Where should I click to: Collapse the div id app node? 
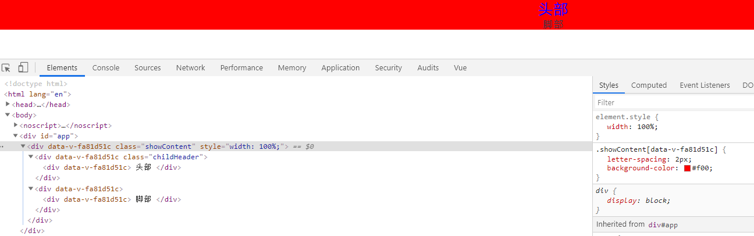[x=16, y=136]
